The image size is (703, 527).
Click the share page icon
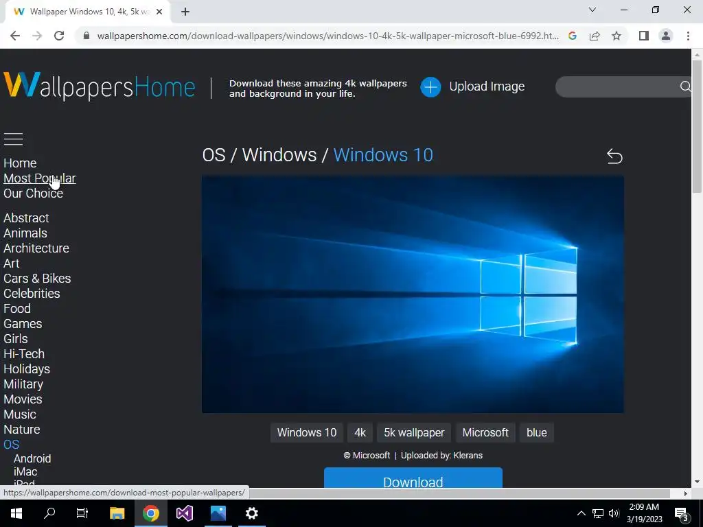tap(595, 36)
